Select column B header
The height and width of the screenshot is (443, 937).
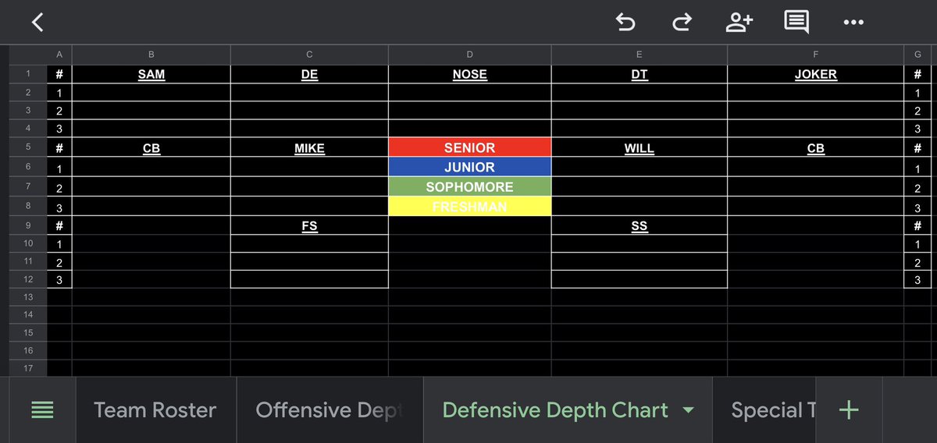(x=151, y=55)
